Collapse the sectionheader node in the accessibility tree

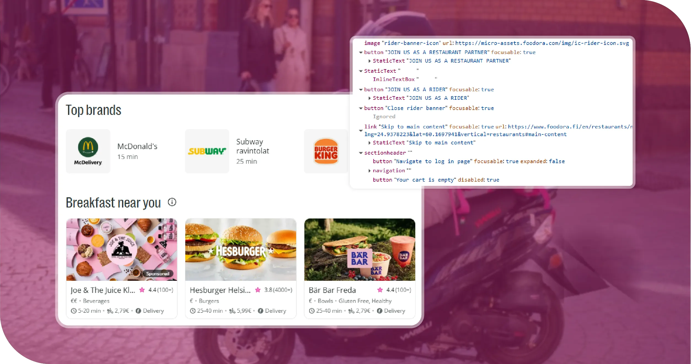[360, 153]
